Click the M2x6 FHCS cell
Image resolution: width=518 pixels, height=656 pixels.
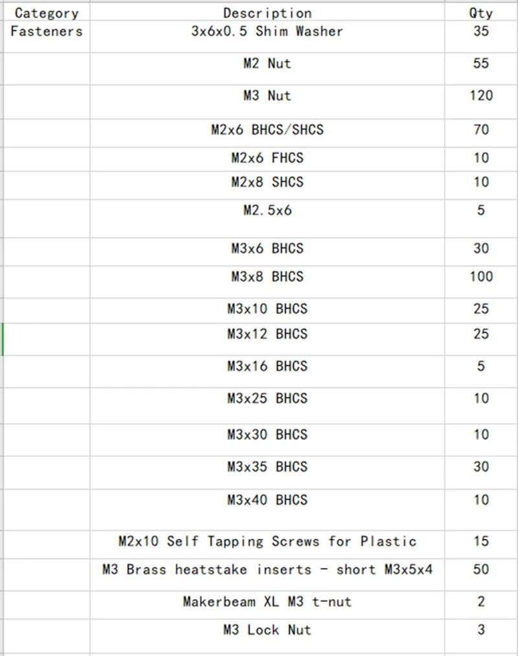pyautogui.click(x=267, y=159)
